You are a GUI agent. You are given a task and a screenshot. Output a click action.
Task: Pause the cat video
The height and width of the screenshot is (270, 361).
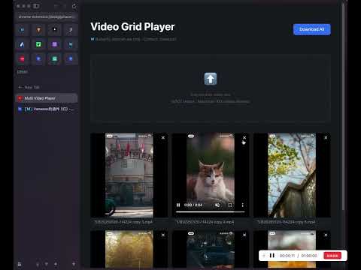178,205
